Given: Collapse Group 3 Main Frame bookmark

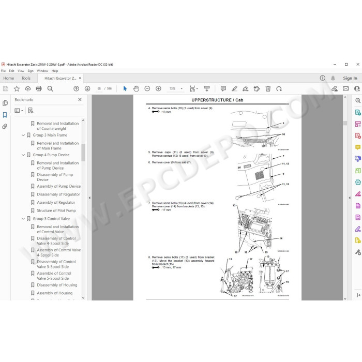Looking at the screenshot, I should 23,135.
